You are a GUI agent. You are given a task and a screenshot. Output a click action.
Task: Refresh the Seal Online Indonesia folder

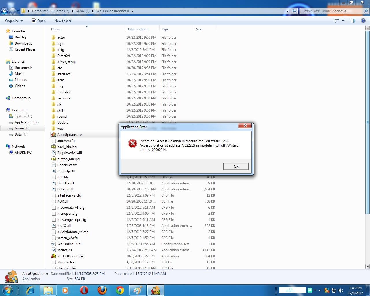click(294, 11)
